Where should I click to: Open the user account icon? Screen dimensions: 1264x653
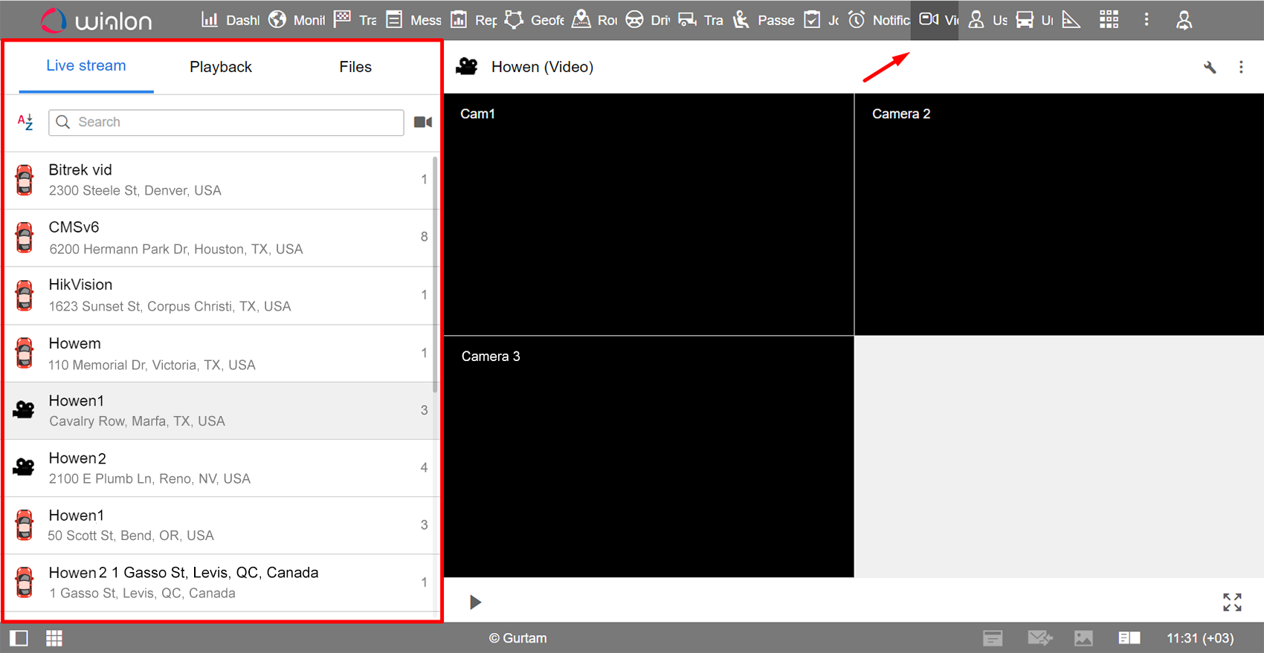tap(1184, 20)
